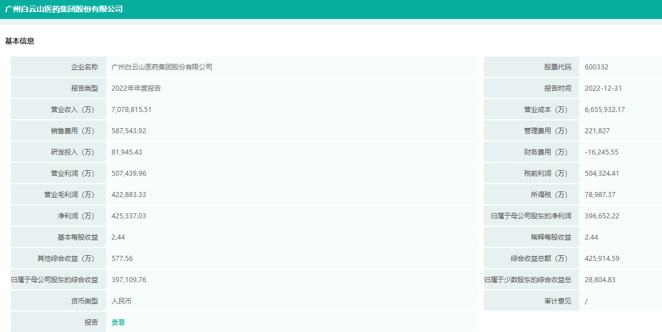Click the 货币类型 label

coord(85,301)
